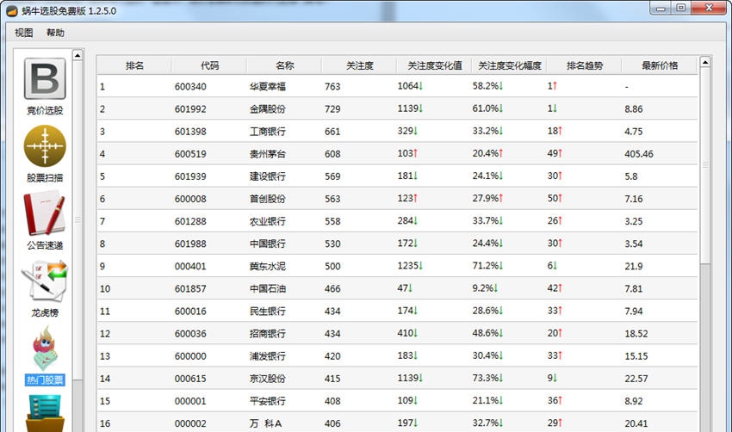The image size is (732, 432).
Task: Click stock code 601398
Action: click(190, 131)
